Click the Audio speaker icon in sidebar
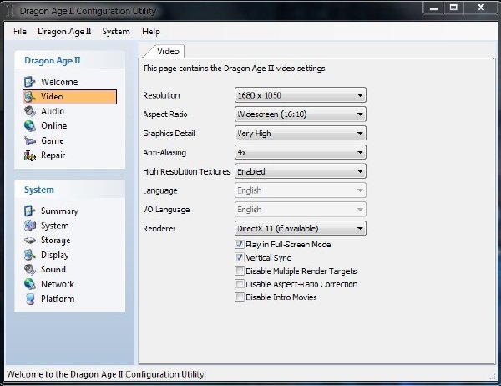This screenshot has height=386, width=501. coord(30,111)
